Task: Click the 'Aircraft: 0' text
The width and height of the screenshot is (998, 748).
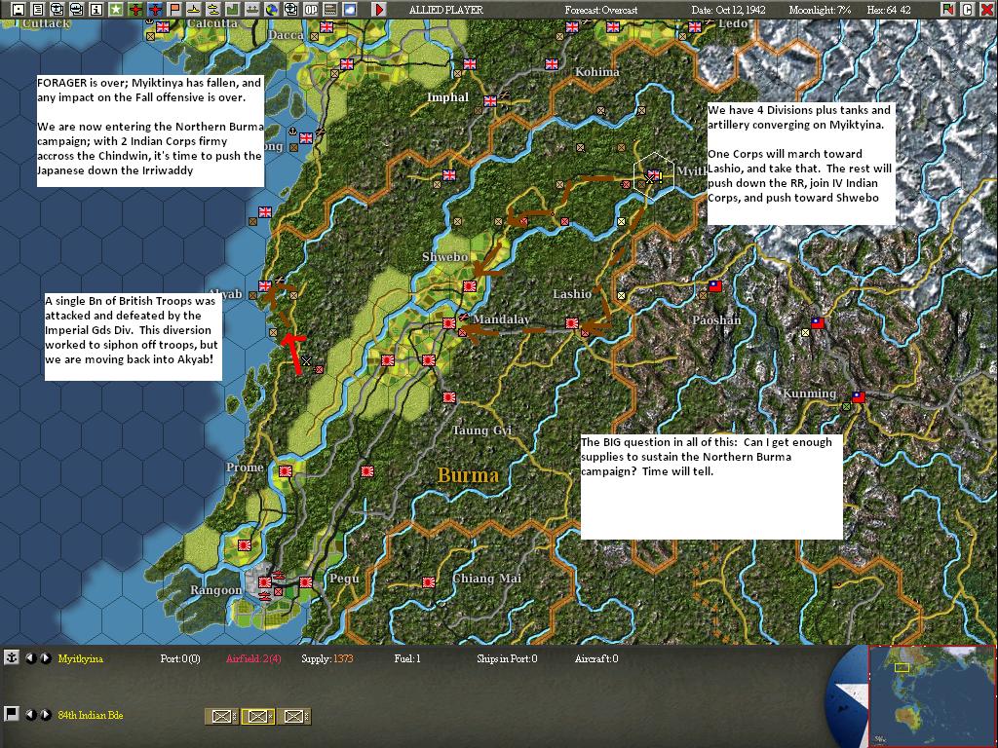Action: tap(596, 658)
